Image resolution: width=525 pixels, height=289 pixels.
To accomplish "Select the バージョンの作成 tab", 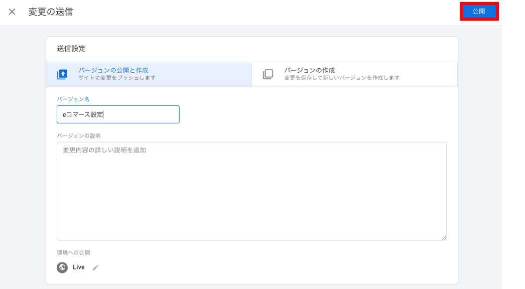I will click(354, 74).
